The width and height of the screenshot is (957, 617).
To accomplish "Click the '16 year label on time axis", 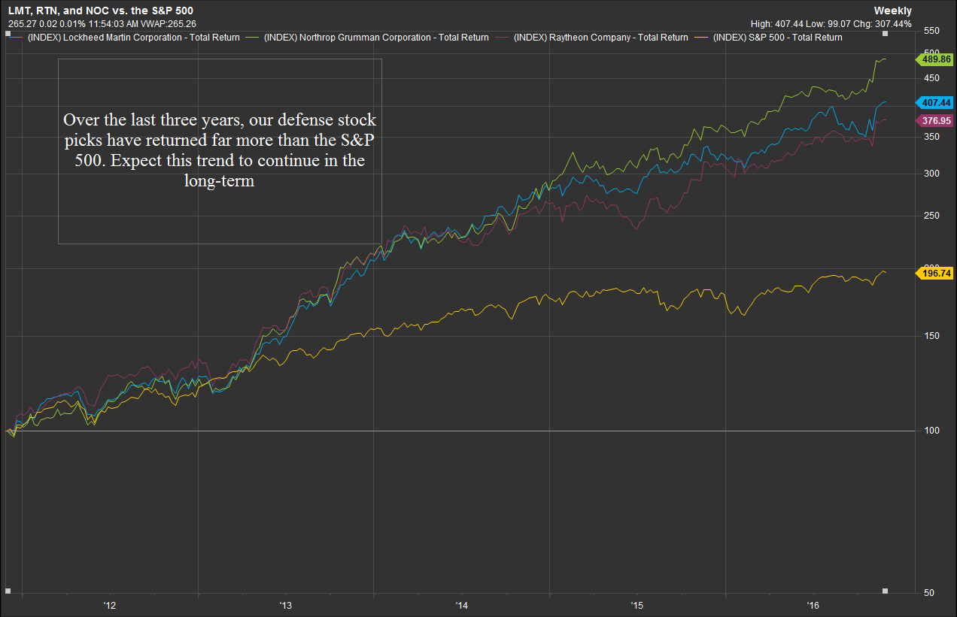I will [x=813, y=605].
